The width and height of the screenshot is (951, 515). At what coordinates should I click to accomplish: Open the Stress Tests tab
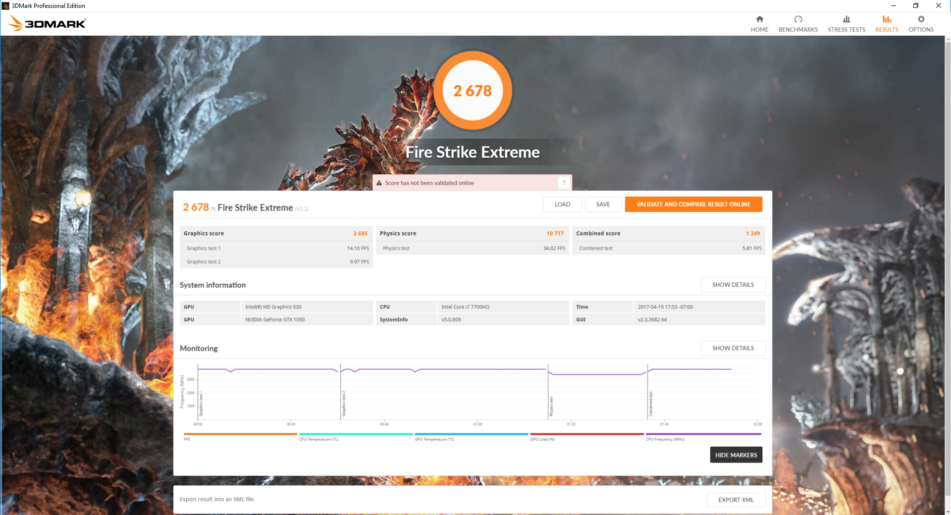[x=846, y=24]
